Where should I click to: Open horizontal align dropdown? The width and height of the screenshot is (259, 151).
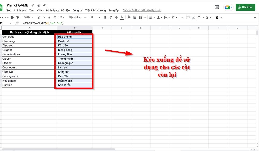(x=152, y=17)
